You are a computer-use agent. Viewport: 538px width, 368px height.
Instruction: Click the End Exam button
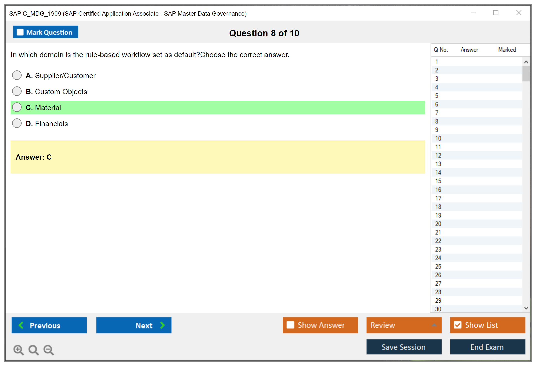click(x=487, y=347)
